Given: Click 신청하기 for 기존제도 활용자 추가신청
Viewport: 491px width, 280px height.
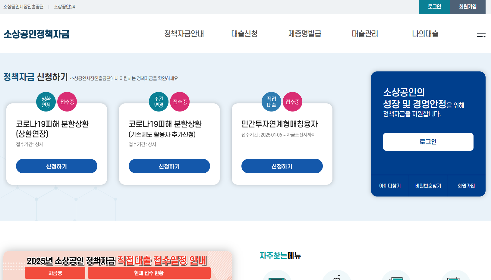Looking at the screenshot, I should click(x=169, y=166).
